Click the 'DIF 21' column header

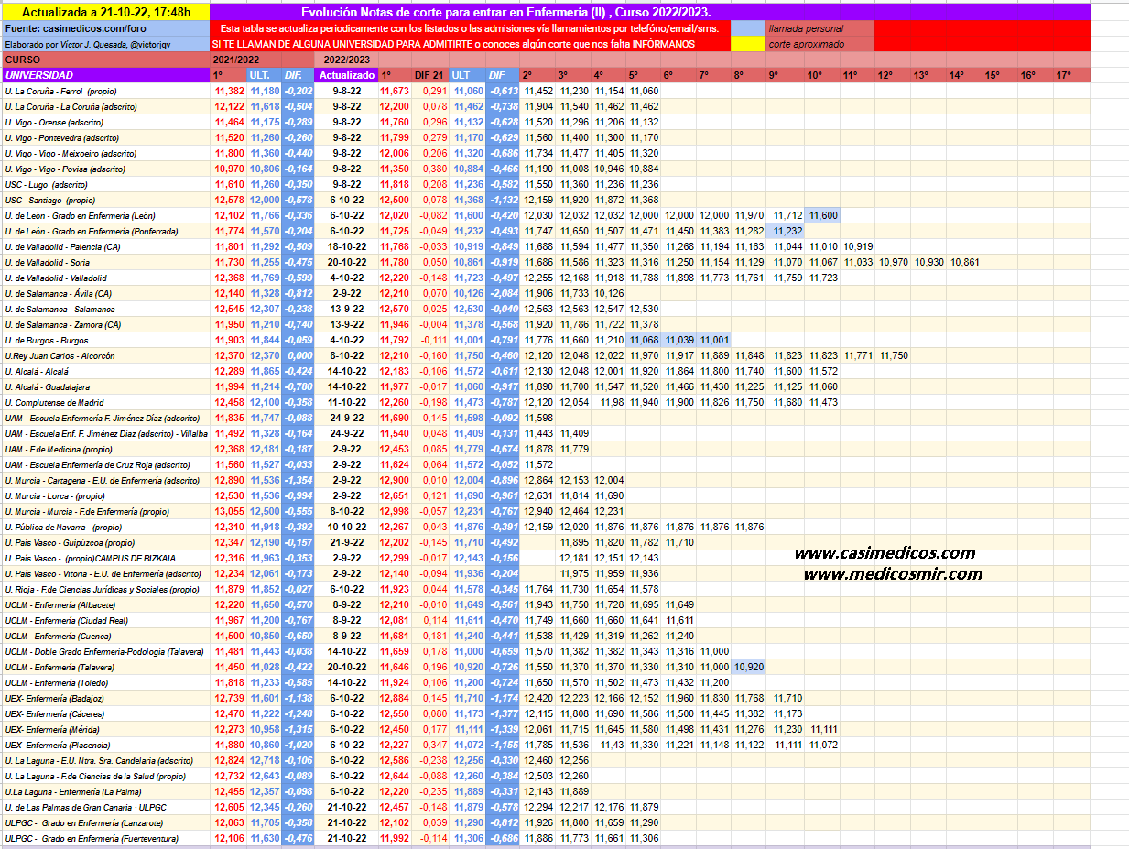coord(430,75)
